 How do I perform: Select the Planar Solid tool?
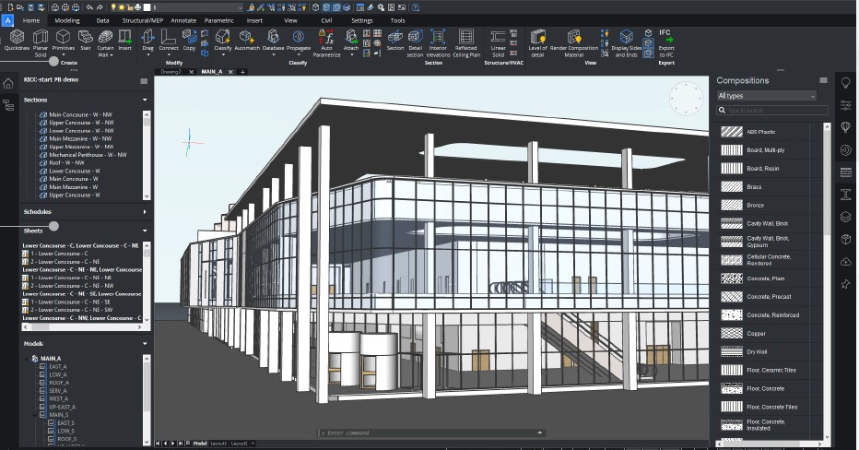pyautogui.click(x=41, y=43)
